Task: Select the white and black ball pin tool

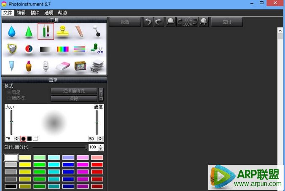Action: pos(96,31)
